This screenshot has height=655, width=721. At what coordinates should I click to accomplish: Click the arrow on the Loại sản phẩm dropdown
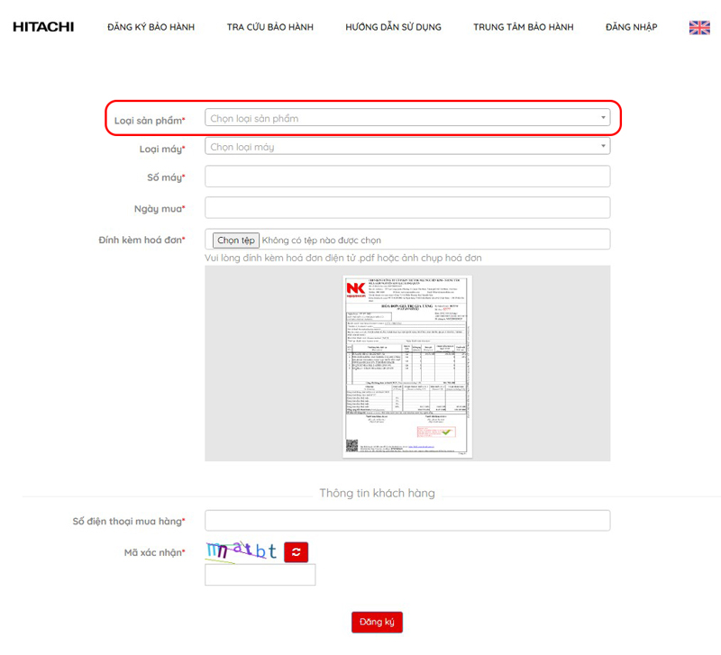pos(603,118)
